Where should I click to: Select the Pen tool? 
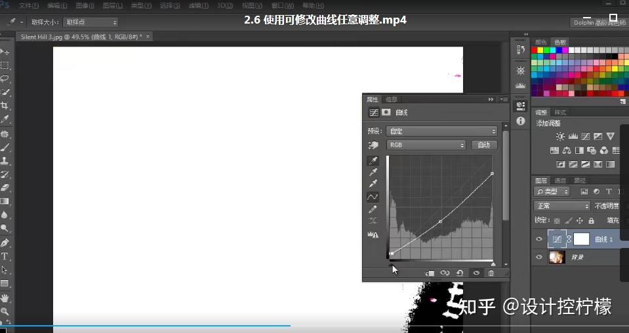coord(5,243)
